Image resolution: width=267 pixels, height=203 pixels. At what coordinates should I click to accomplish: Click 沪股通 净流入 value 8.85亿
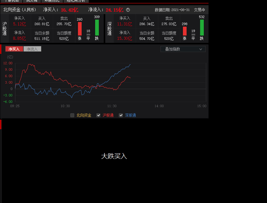[19, 38]
